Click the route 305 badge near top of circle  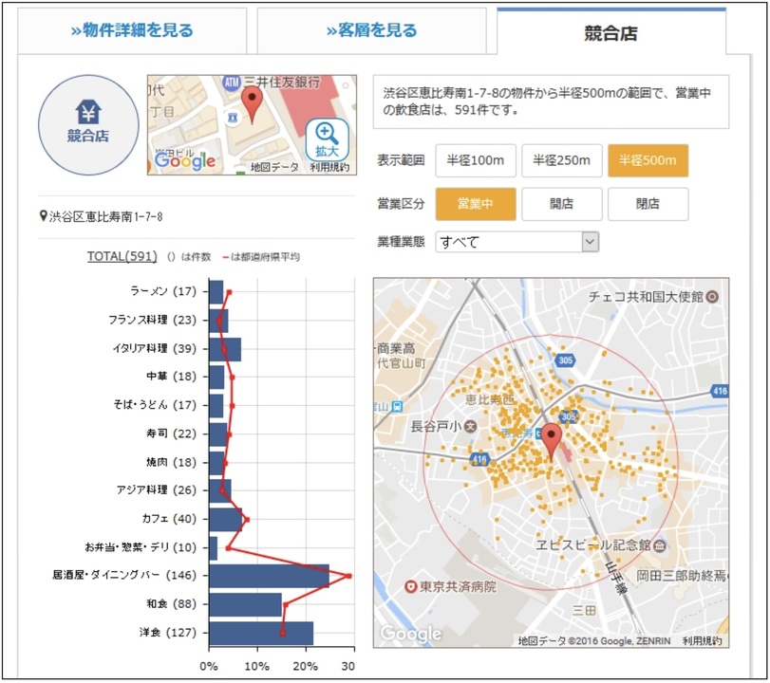tap(565, 360)
